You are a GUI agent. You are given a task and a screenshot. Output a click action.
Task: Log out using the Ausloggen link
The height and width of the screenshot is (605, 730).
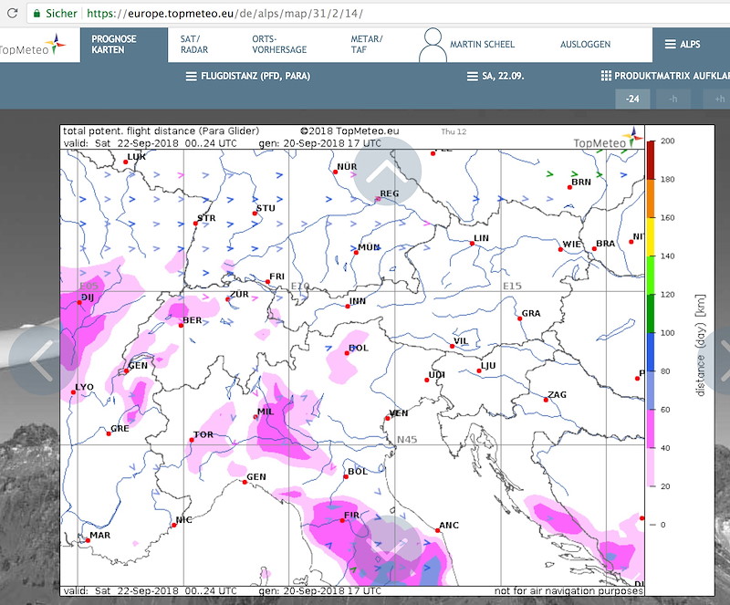click(585, 45)
